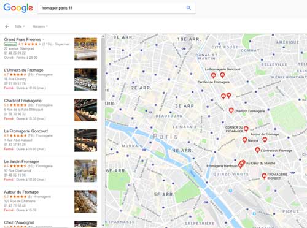
Task: Go back with the left arrow icon
Action: tap(7, 26)
